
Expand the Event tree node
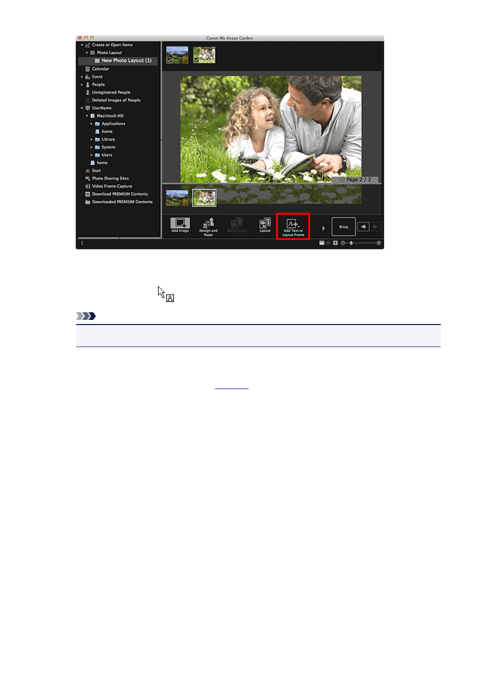pos(82,77)
